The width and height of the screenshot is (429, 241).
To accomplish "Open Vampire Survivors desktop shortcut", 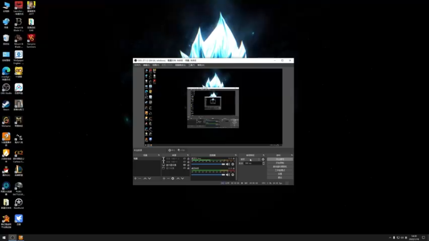I will [x=31, y=41].
